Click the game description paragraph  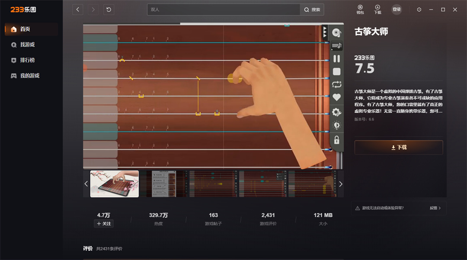[x=399, y=101]
